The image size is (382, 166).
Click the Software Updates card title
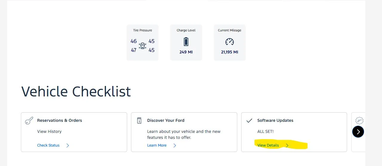click(275, 120)
